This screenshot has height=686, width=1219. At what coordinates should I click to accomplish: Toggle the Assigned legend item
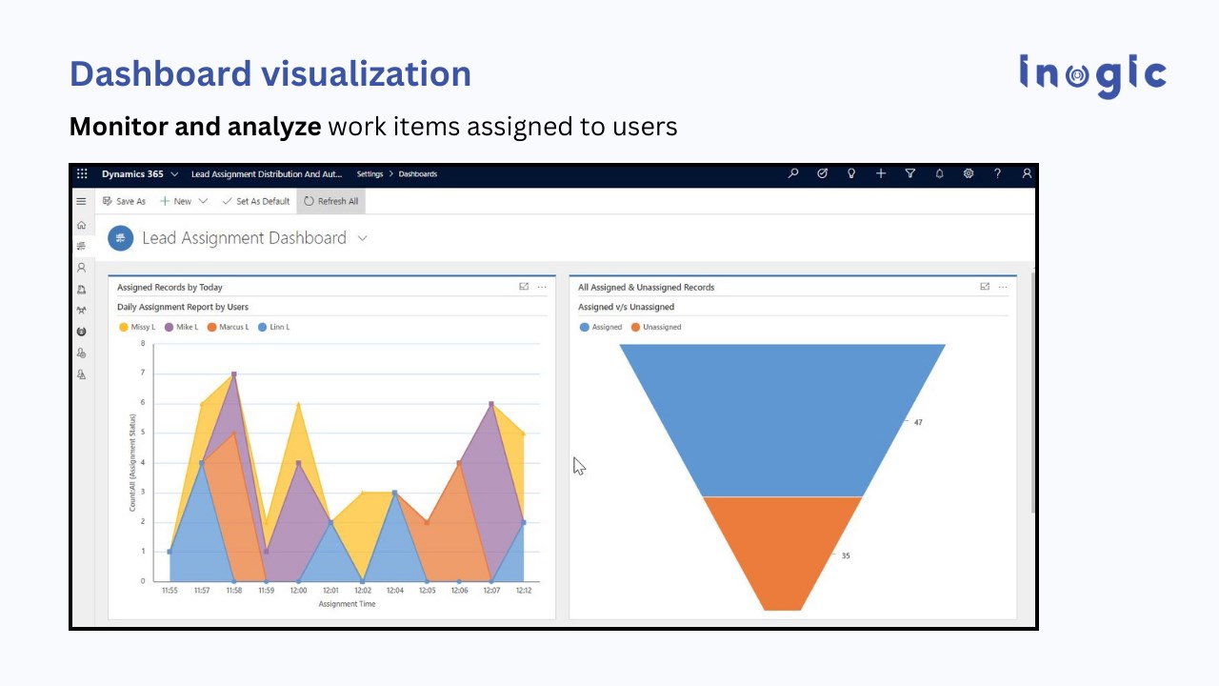(601, 327)
